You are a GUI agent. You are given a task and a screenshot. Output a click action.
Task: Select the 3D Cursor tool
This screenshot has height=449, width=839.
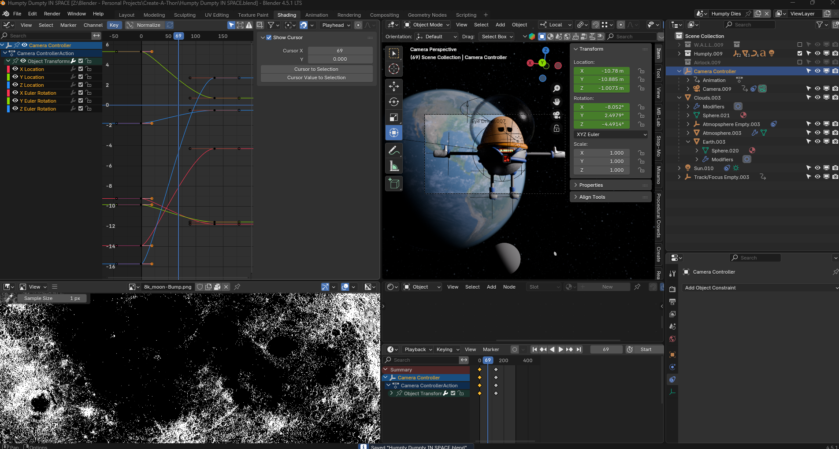pyautogui.click(x=394, y=69)
